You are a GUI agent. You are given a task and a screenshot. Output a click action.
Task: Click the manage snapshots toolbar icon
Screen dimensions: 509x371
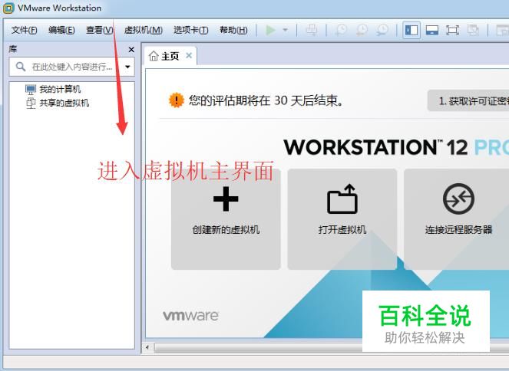click(x=382, y=30)
